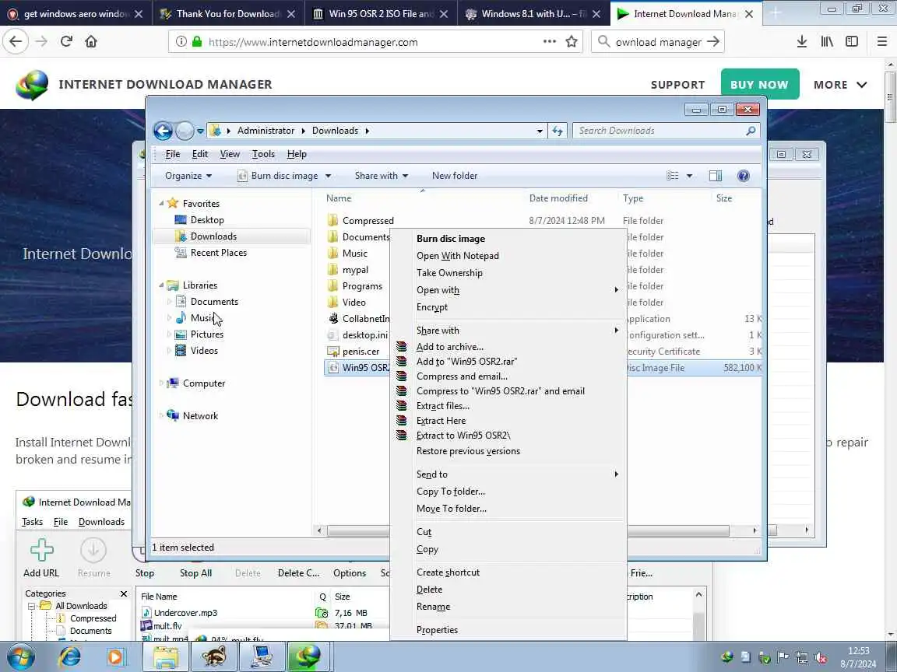Open Firefox hamburger menu
This screenshot has height=672, width=897.
(881, 41)
